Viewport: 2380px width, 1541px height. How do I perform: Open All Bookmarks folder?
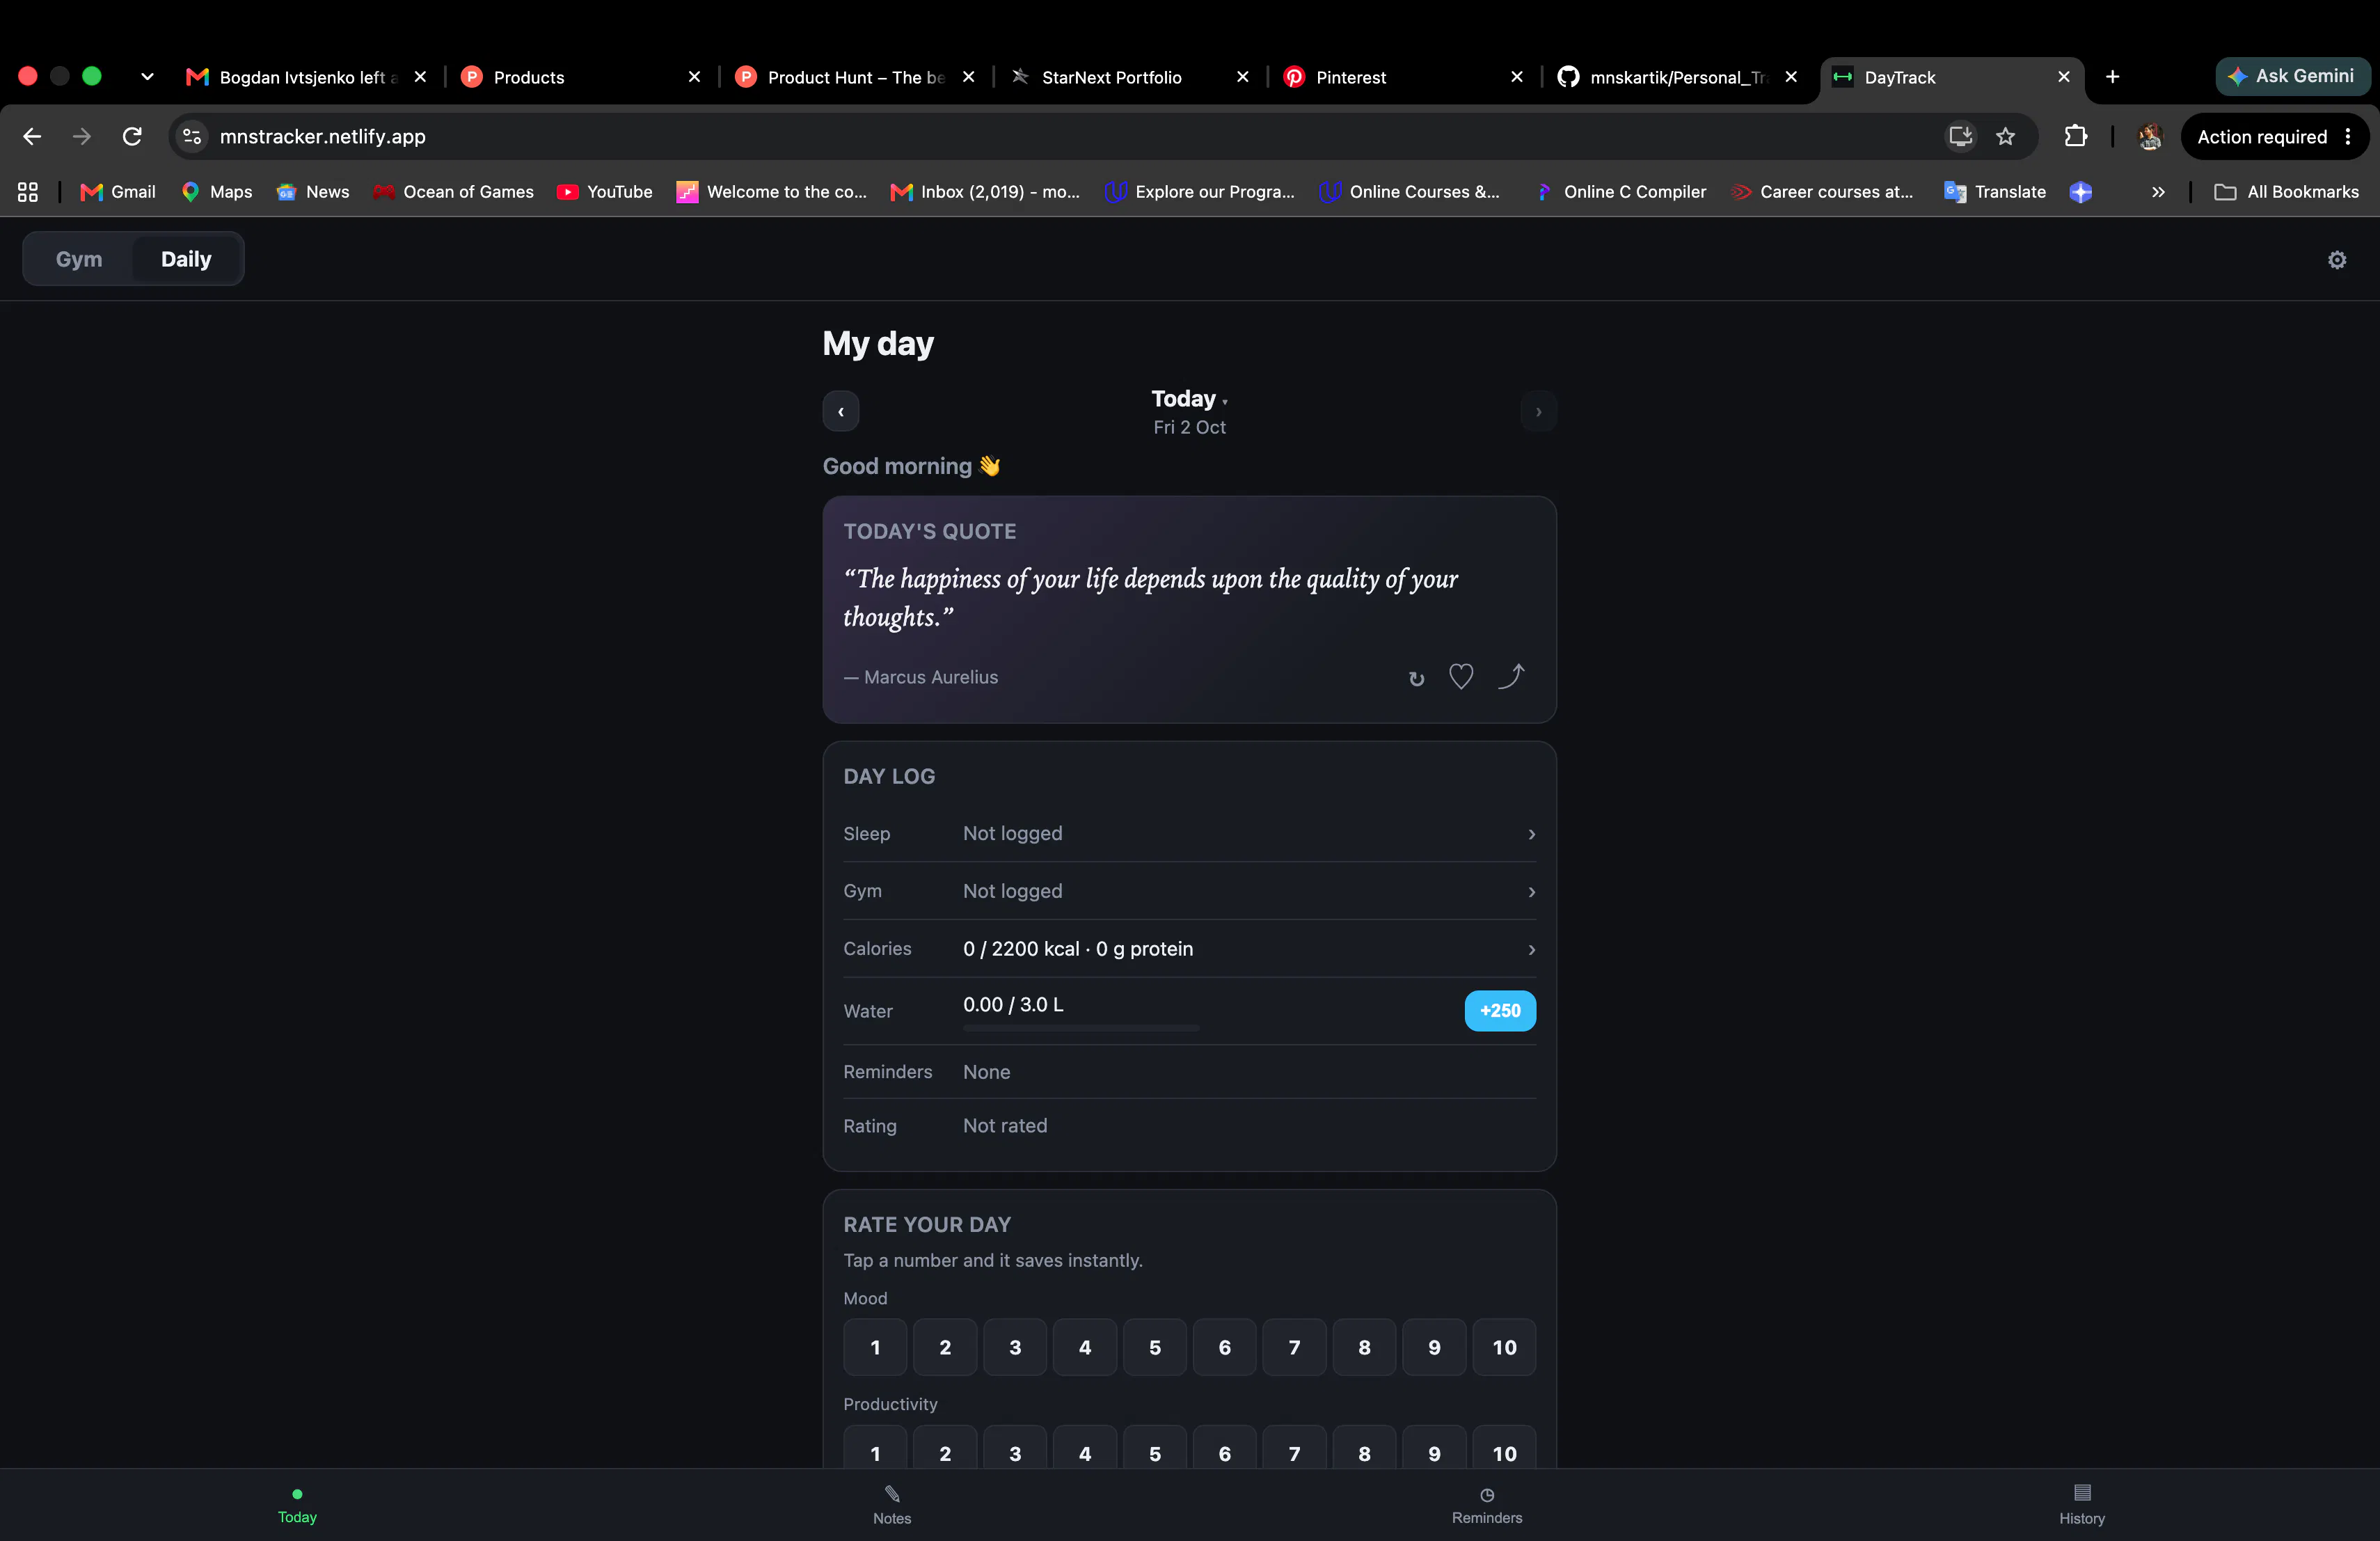point(2286,192)
